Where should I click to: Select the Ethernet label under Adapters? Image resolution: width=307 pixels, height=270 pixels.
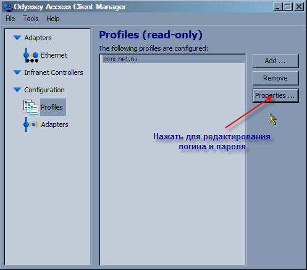(54, 55)
